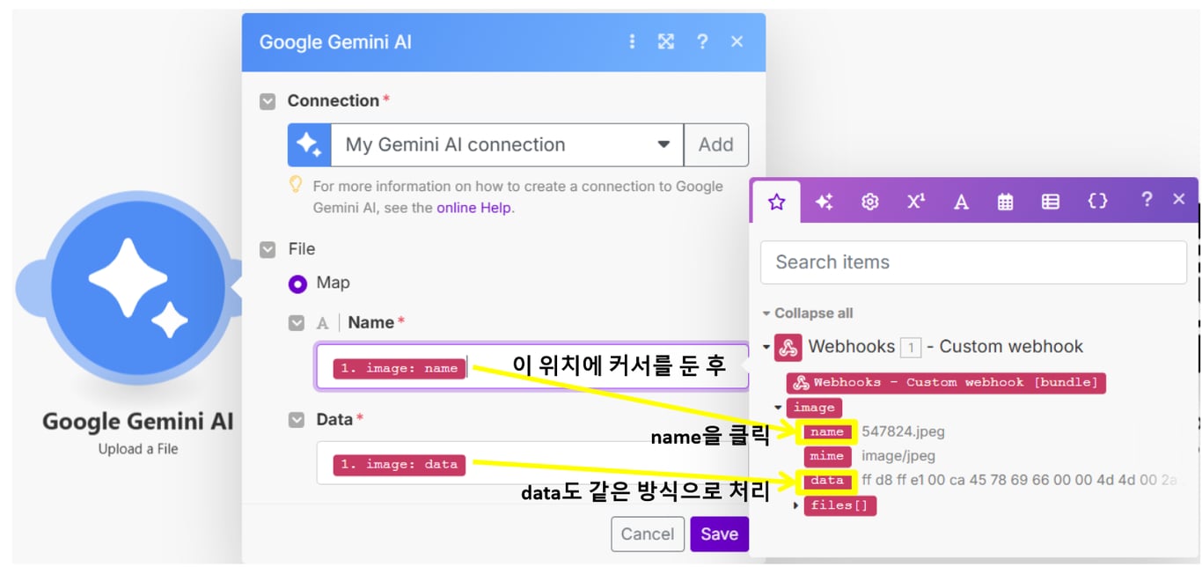
Task: Toggle the Data field expander
Action: coord(297,421)
